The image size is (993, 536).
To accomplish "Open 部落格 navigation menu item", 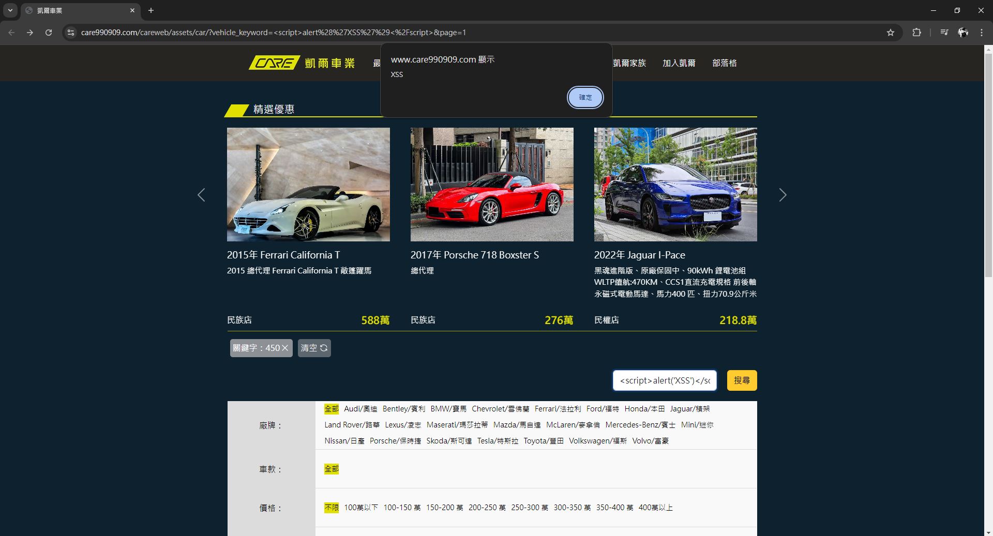I will (x=725, y=63).
